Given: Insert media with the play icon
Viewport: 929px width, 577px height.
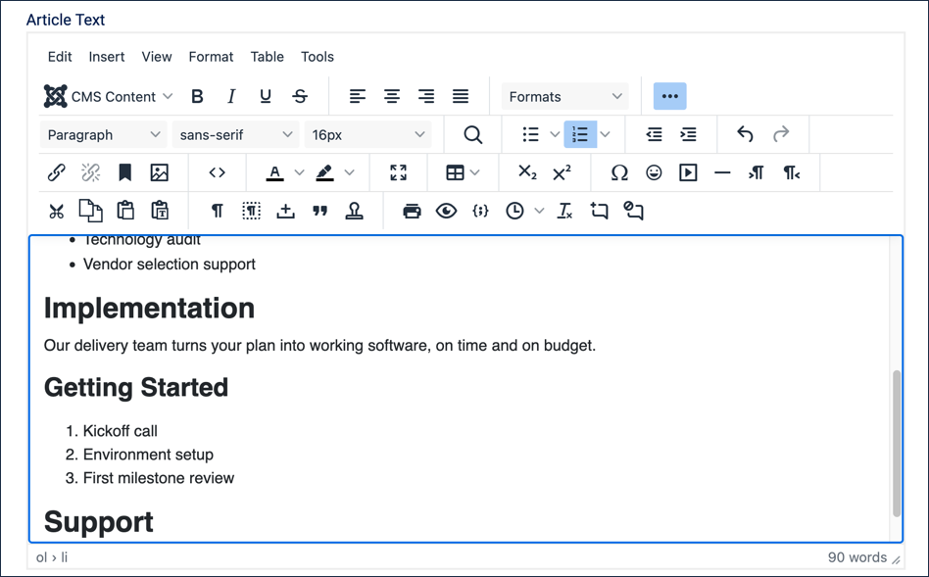Looking at the screenshot, I should 688,172.
